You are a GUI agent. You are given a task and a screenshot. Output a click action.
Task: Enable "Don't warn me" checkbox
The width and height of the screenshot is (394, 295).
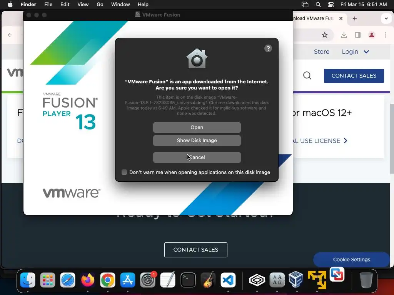(x=124, y=172)
